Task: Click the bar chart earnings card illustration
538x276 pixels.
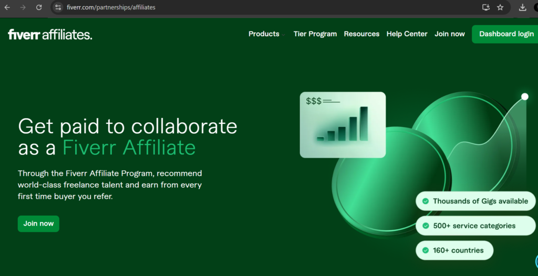Action: pyautogui.click(x=343, y=125)
